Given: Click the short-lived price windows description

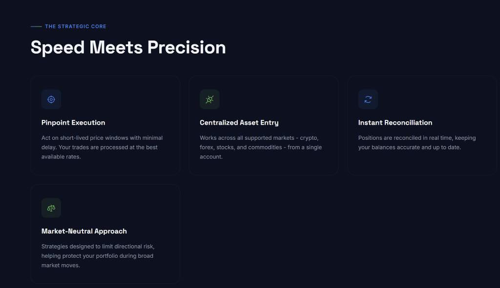Looking at the screenshot, I should pyautogui.click(x=102, y=147).
